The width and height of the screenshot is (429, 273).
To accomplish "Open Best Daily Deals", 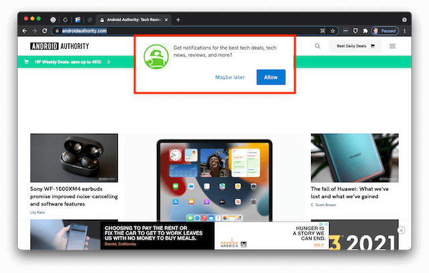I will pos(355,46).
